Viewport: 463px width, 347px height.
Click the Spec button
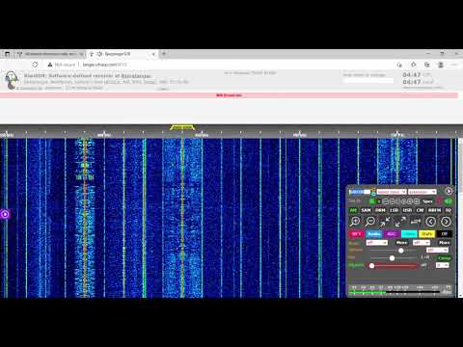[427, 201]
